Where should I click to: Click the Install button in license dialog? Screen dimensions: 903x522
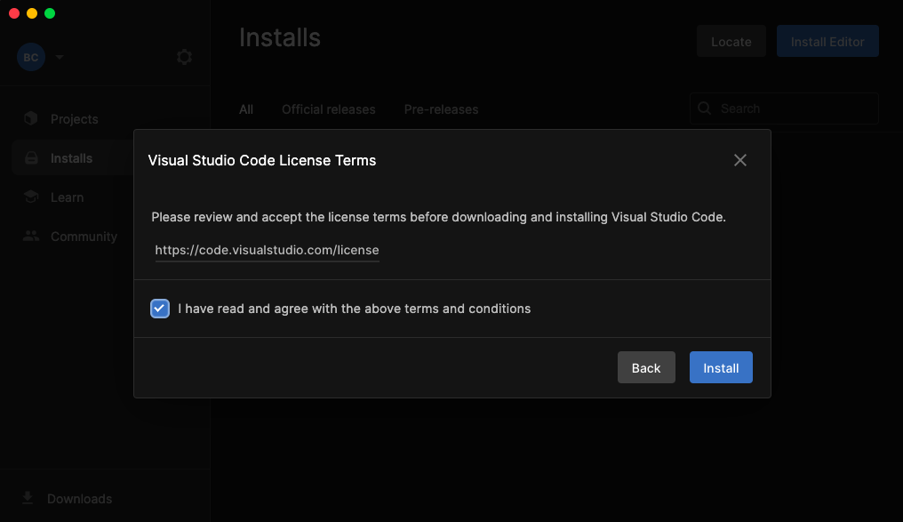(721, 367)
